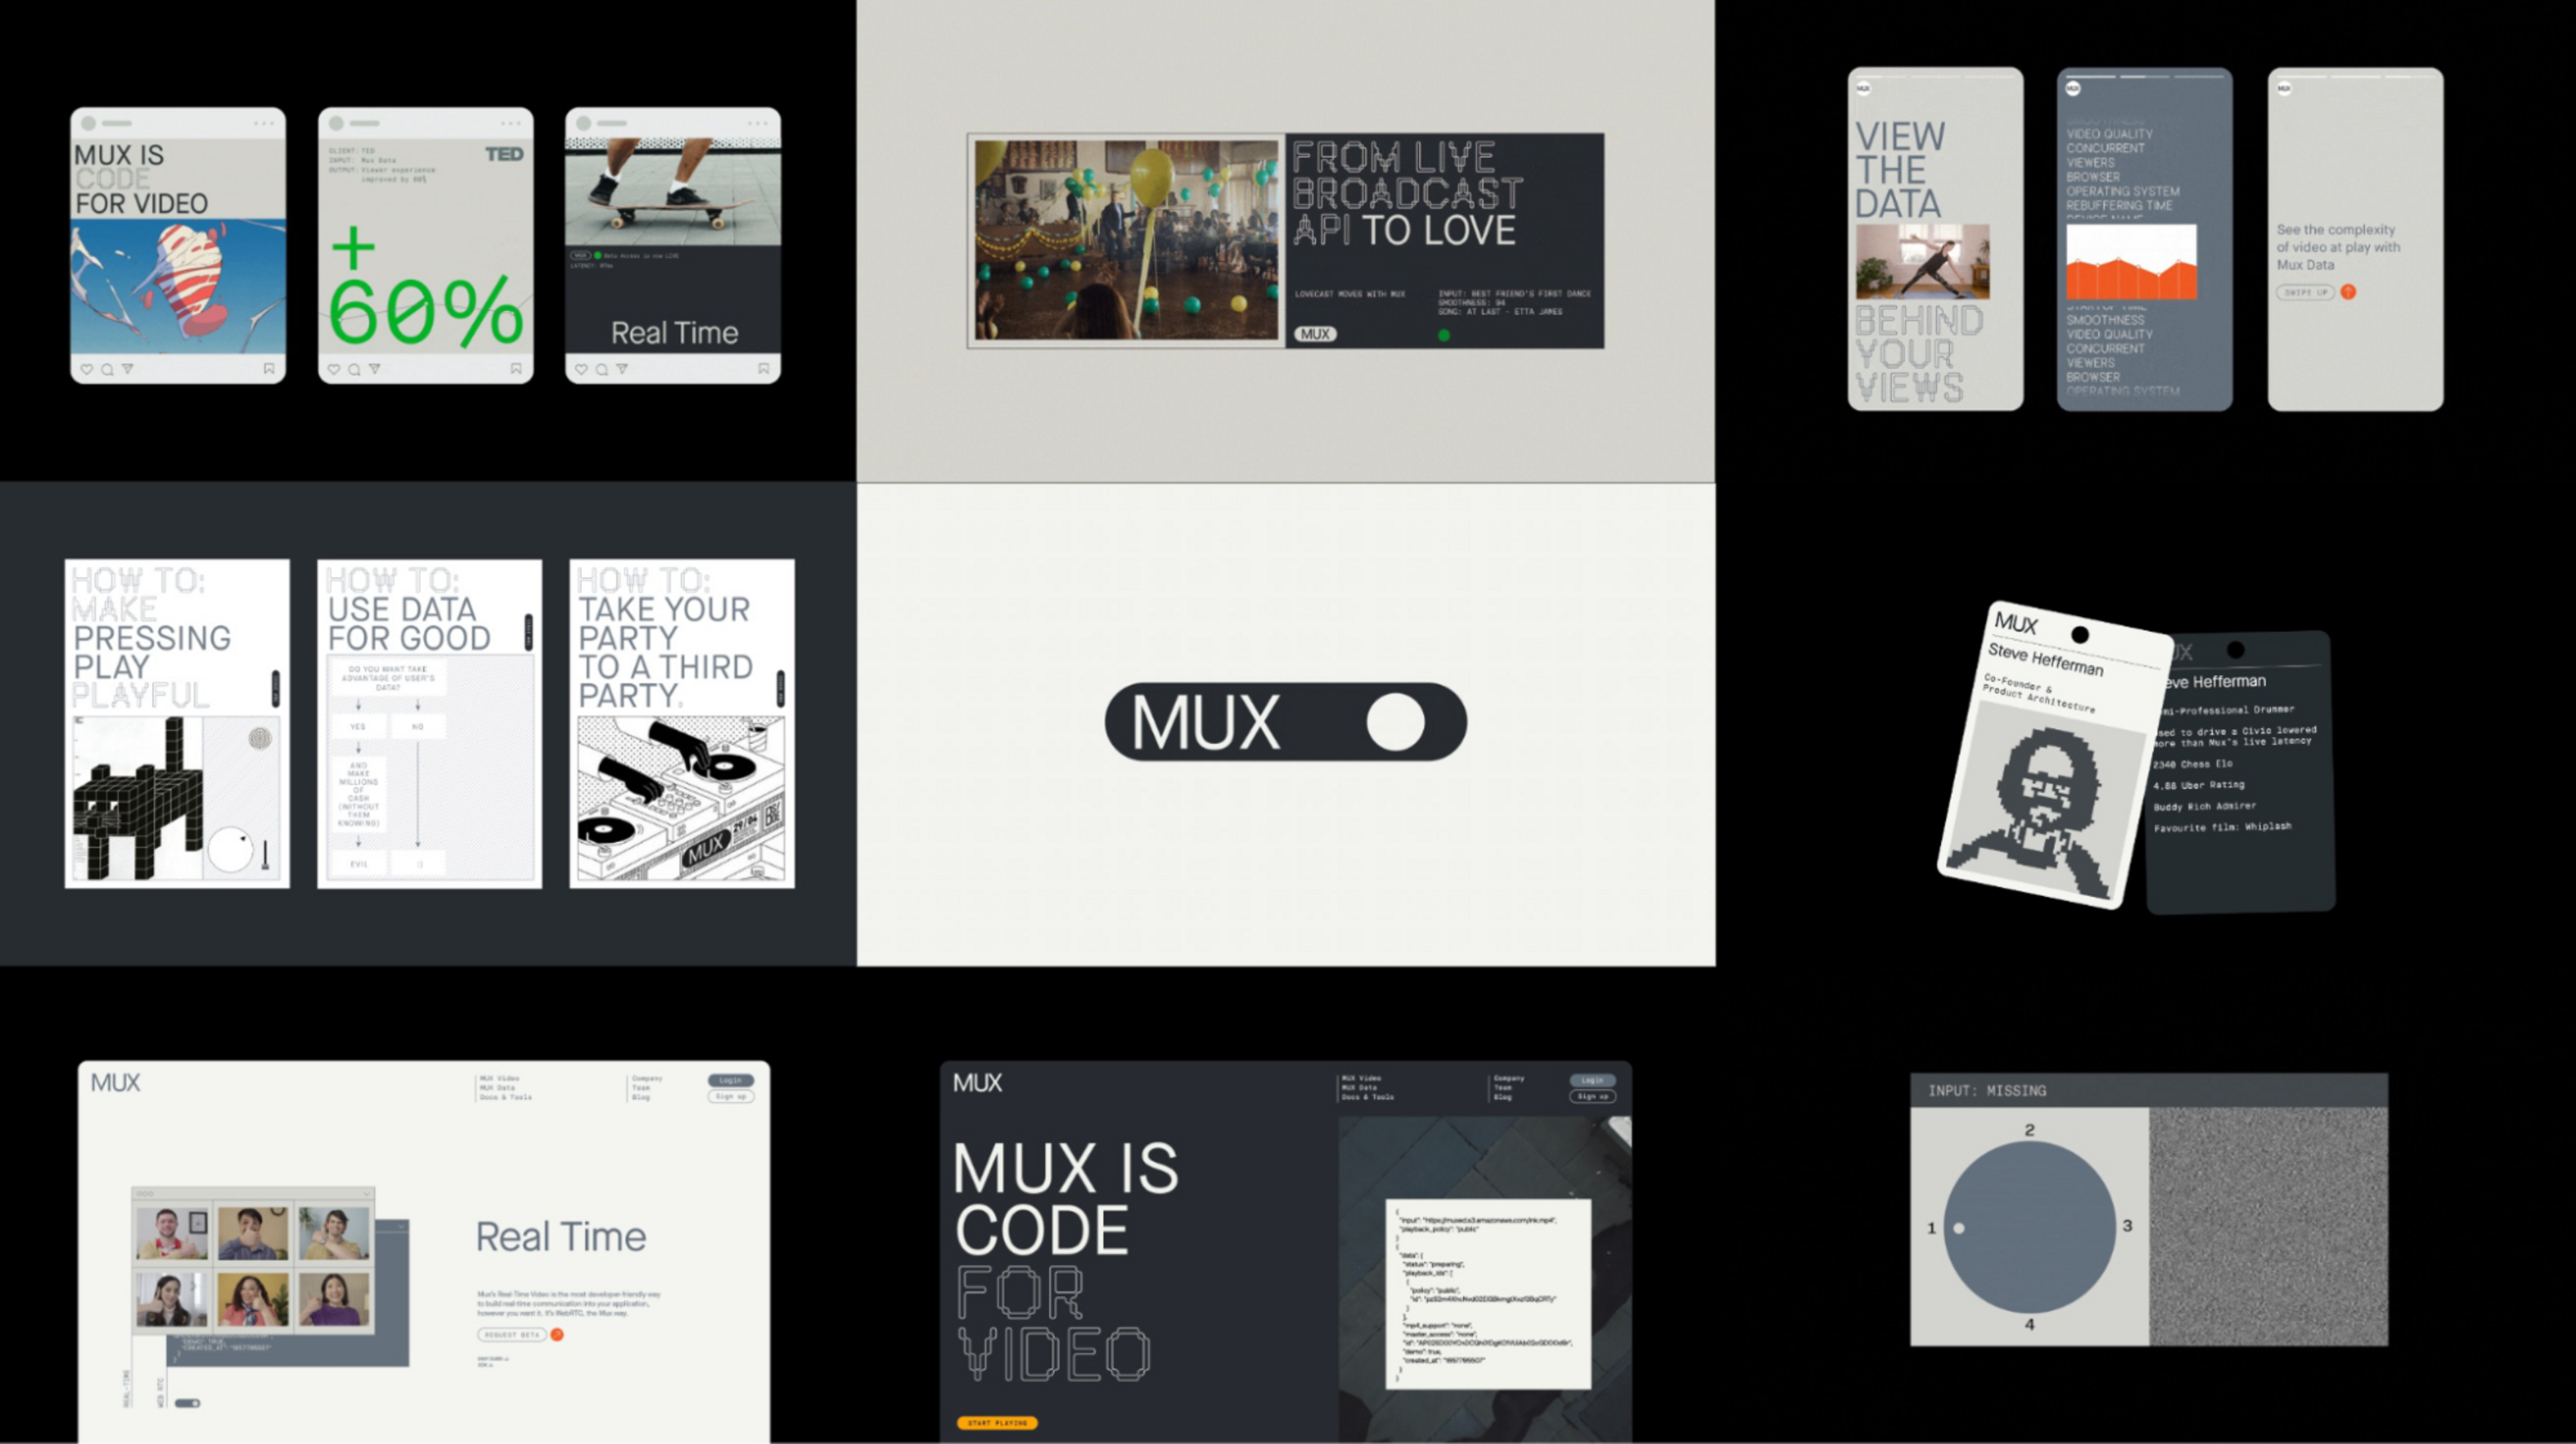Click the progress bar atop the metrics list story
The width and height of the screenshot is (2576, 1444).
[x=2145, y=76]
